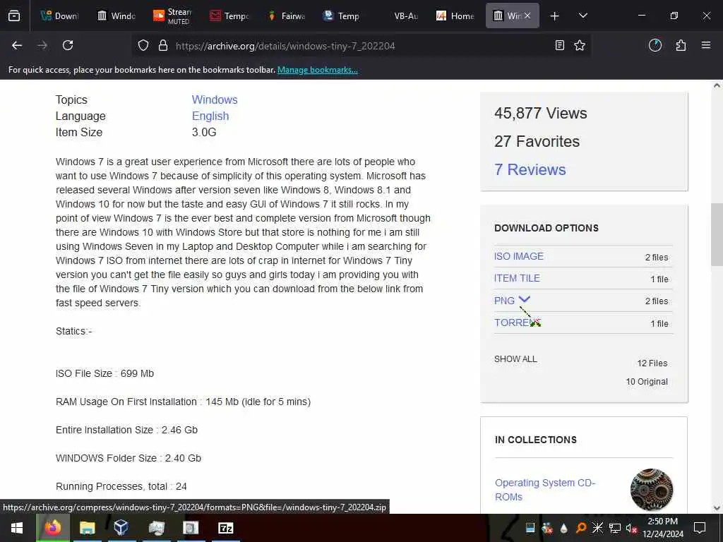Viewport: 723px width, 542px height.
Task: Switch to the Fairwa tab
Action: coord(287,16)
